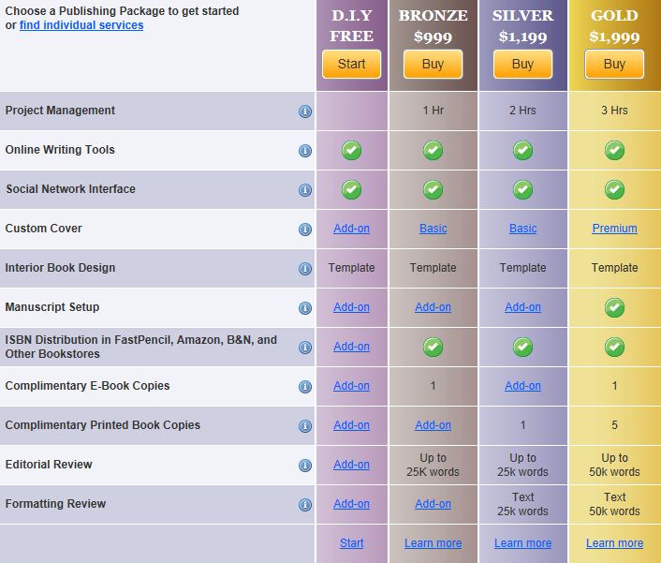The width and height of the screenshot is (661, 563).
Task: Open Manuscript Setup info icon
Action: click(x=305, y=308)
